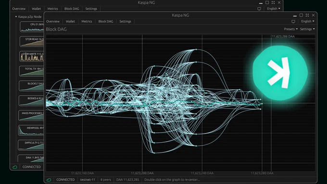Open the Wallet tab in front window
327x184 pixels.
(70, 21)
